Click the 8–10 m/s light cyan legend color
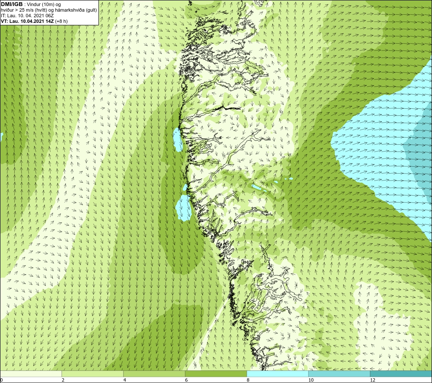This screenshot has width=432, height=383. click(x=278, y=374)
